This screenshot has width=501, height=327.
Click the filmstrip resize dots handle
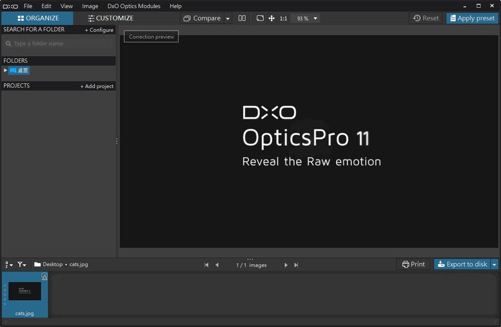point(250,259)
